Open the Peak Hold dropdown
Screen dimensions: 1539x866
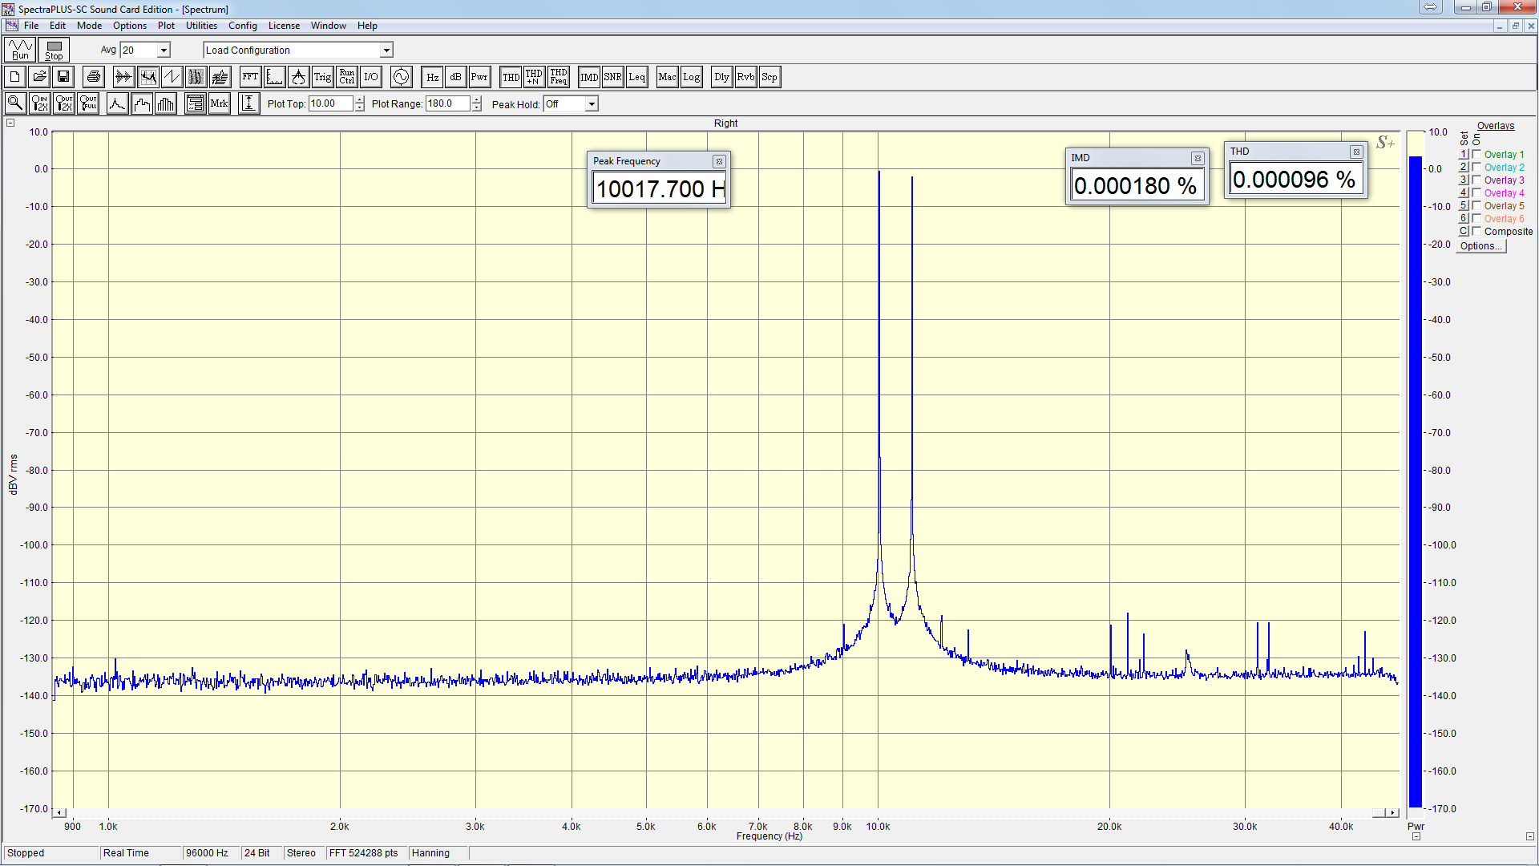pyautogui.click(x=591, y=104)
